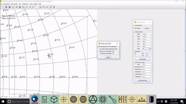Click the TIFF ppi input field

(x=115, y=53)
